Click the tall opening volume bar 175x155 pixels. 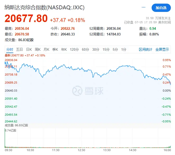[x=5, y=138]
